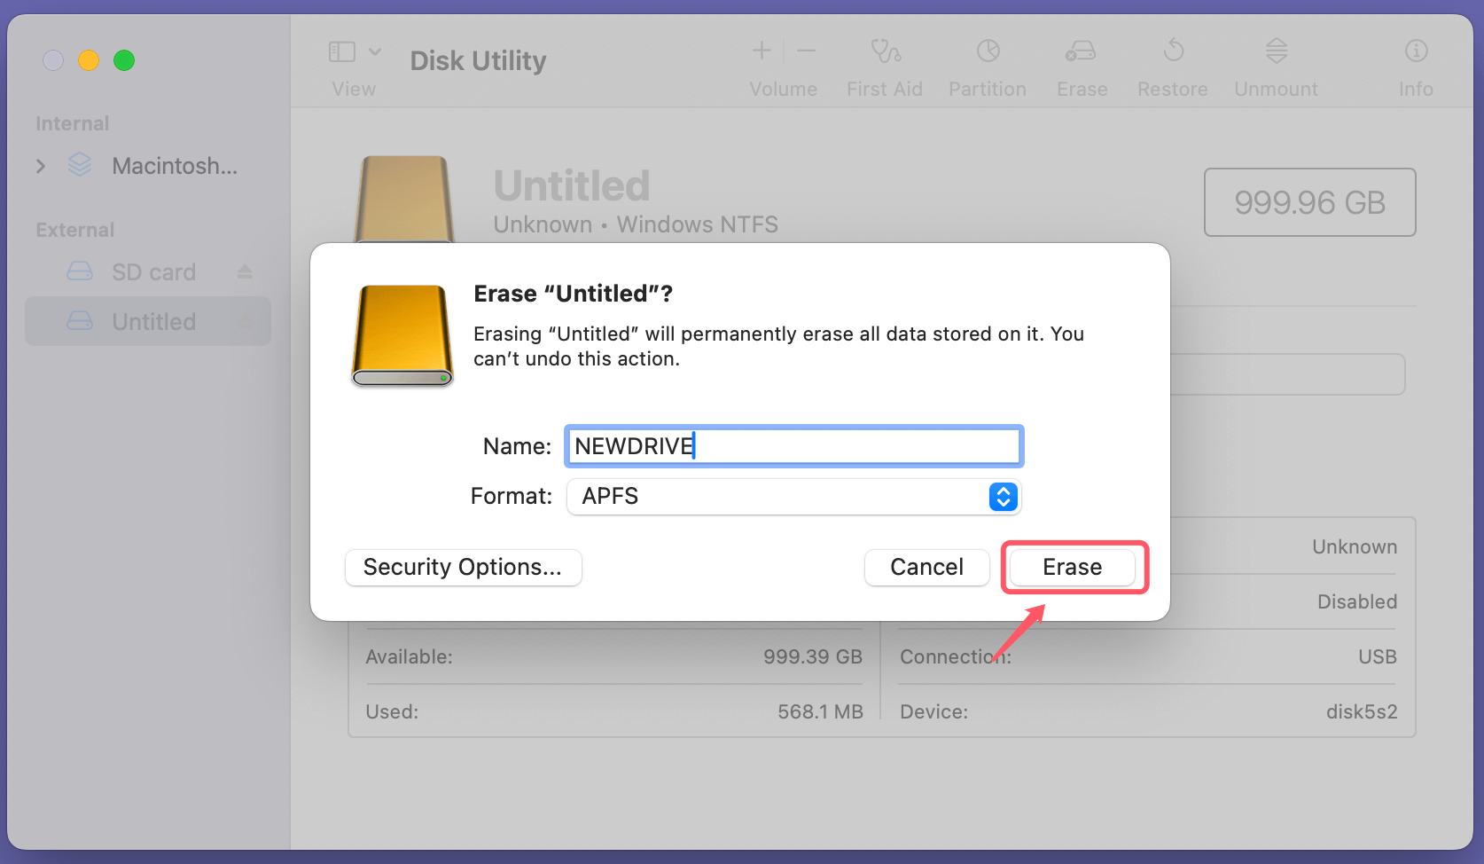The image size is (1484, 864).
Task: Select Untitled drive in sidebar
Action: click(x=152, y=322)
